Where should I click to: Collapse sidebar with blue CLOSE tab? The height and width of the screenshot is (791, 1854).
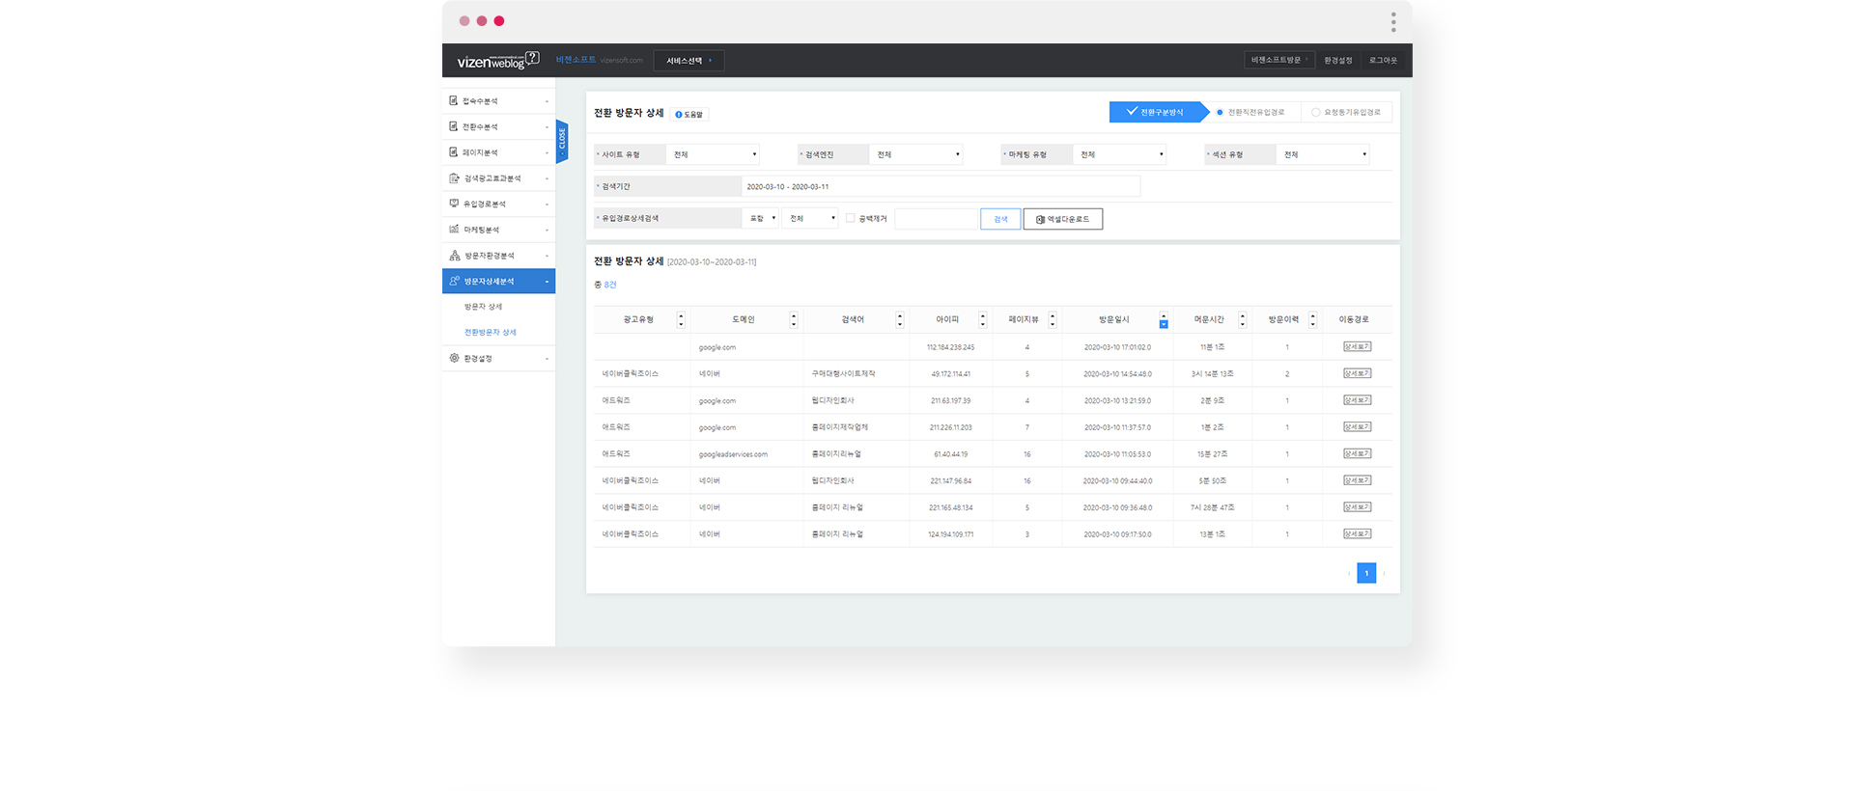click(562, 142)
